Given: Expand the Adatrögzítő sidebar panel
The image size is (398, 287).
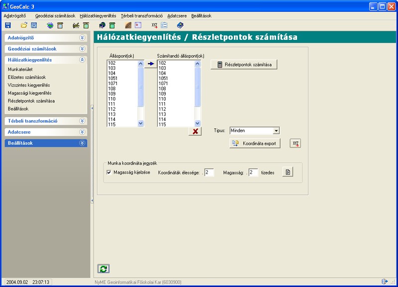Looking at the screenshot, I should pos(82,38).
